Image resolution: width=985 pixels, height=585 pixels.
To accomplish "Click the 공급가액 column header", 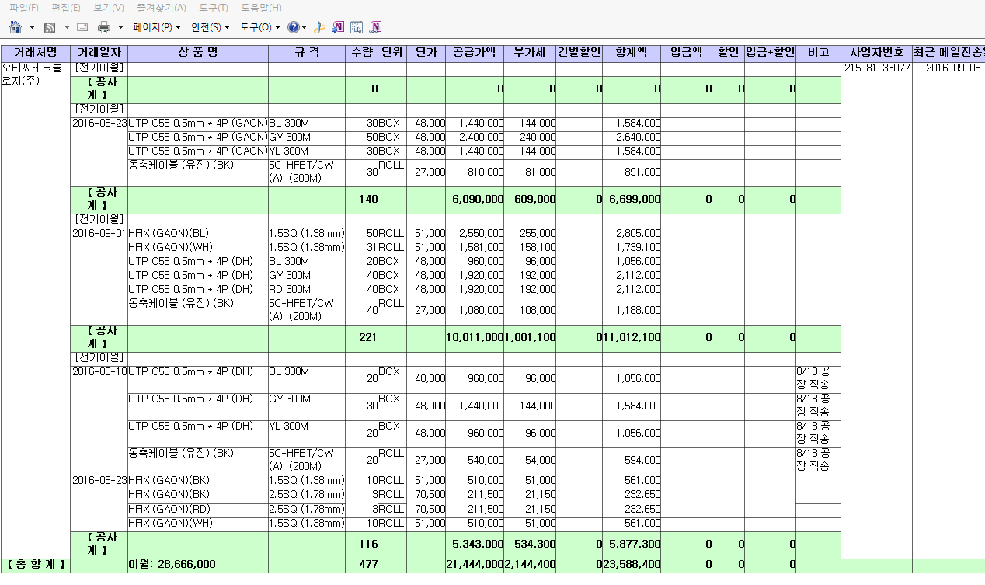I will pos(475,53).
